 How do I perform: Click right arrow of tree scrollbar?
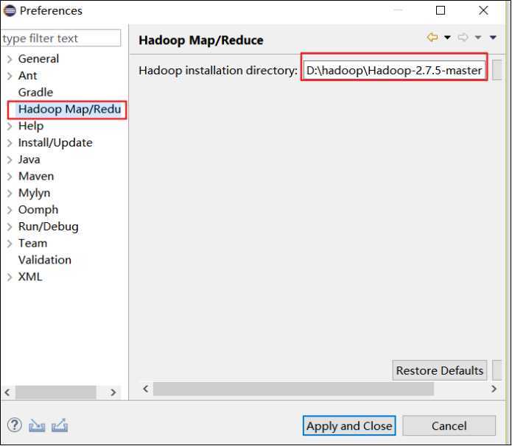pyautogui.click(x=113, y=392)
